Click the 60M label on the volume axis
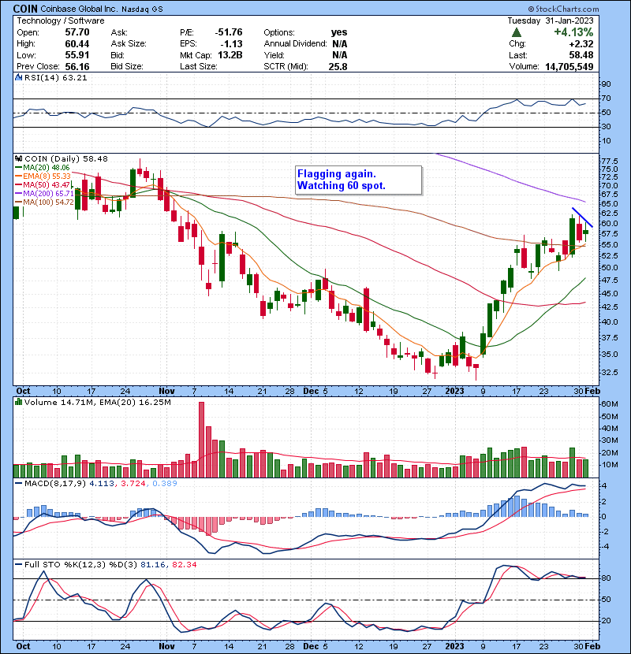 (609, 403)
